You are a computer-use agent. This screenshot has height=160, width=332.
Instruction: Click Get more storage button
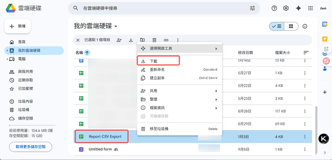30,147
